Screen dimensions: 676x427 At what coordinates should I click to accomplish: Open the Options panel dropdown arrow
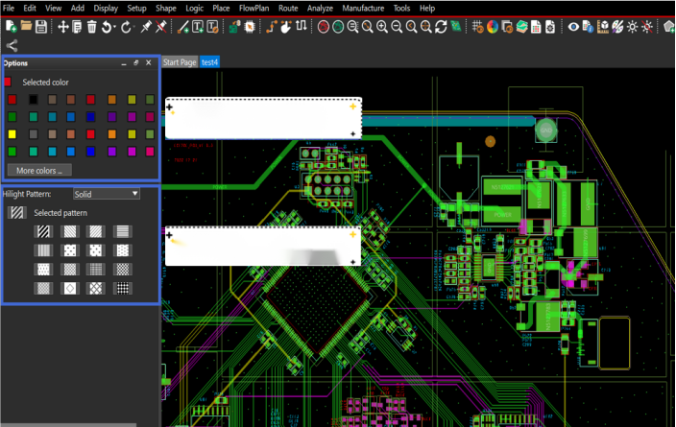pos(124,63)
